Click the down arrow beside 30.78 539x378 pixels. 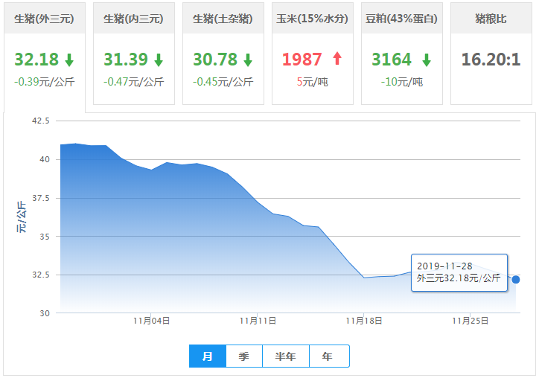(248, 60)
